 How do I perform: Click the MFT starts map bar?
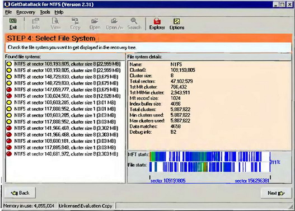(210, 157)
